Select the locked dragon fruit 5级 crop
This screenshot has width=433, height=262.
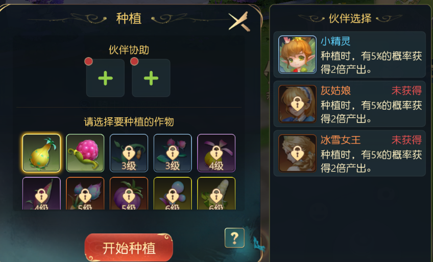point(85,193)
